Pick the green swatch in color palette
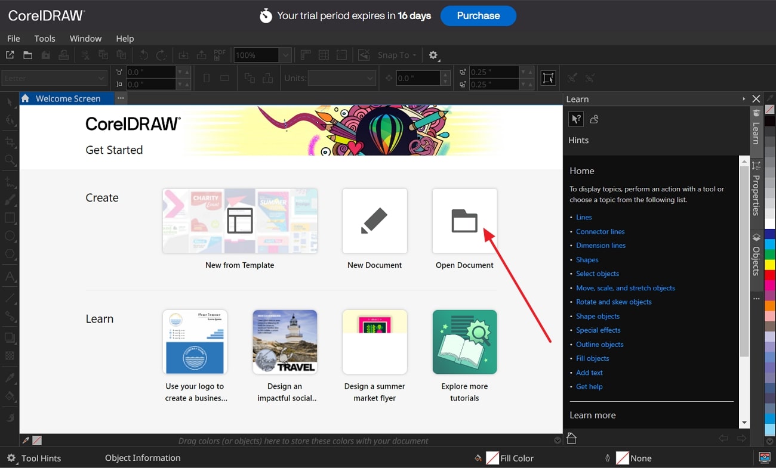This screenshot has height=468, width=776. (770, 255)
